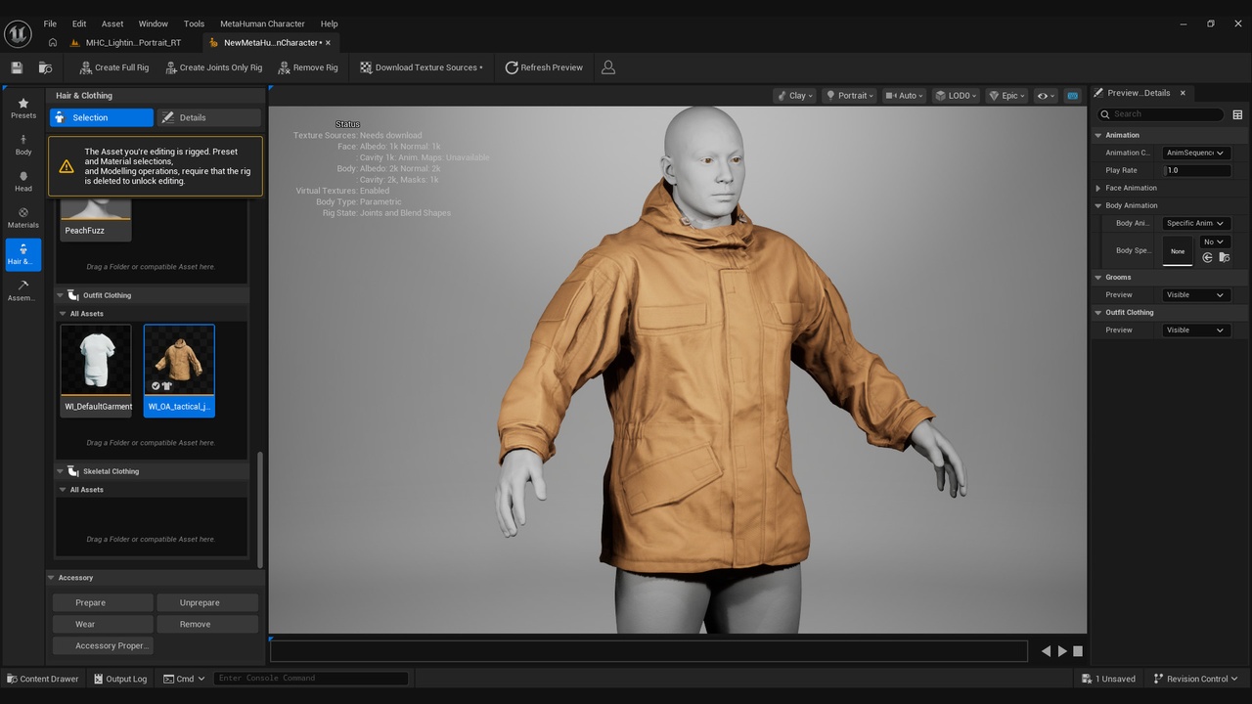Open the Epic quality dropdown
This screenshot has height=704, width=1252.
tap(1007, 96)
